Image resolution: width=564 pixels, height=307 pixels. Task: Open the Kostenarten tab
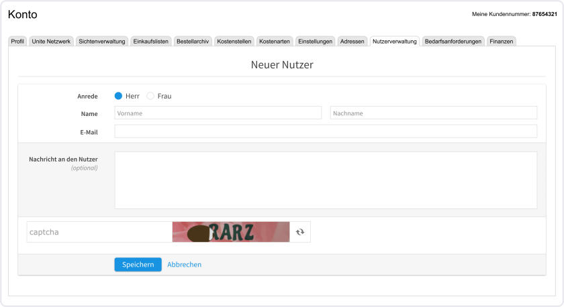[x=274, y=42]
